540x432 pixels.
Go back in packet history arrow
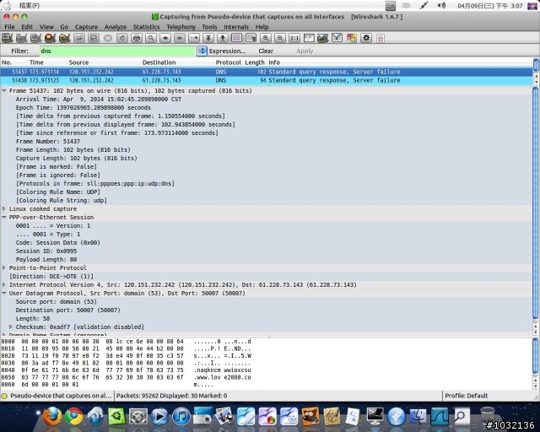point(165,38)
